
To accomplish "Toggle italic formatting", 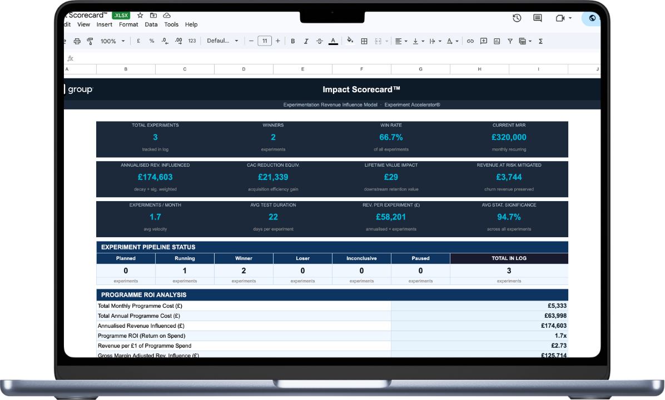I will tap(306, 41).
